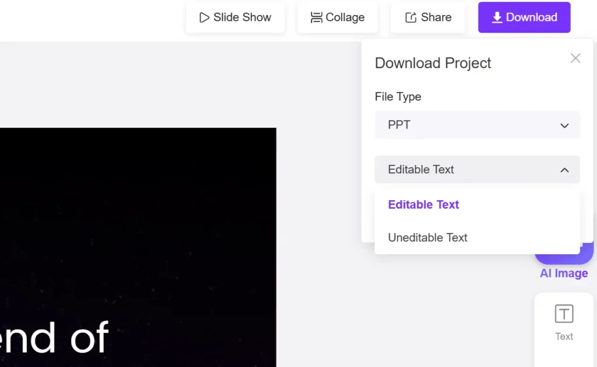The height and width of the screenshot is (367, 597).
Task: Open the PPT file type dropdown
Action: (477, 125)
